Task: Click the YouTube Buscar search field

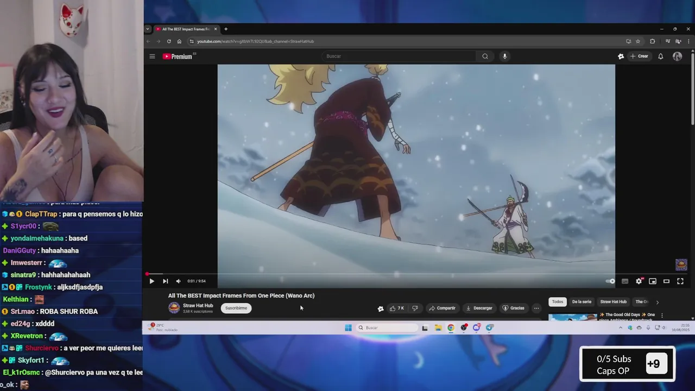Action: tap(399, 56)
